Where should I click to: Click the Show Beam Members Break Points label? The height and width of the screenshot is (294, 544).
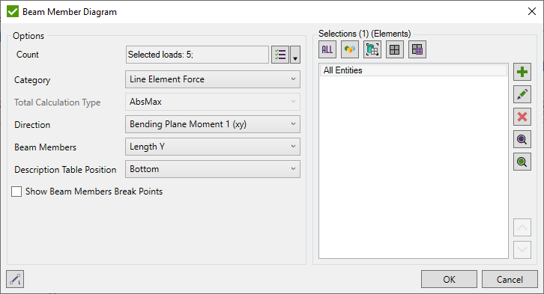94,192
